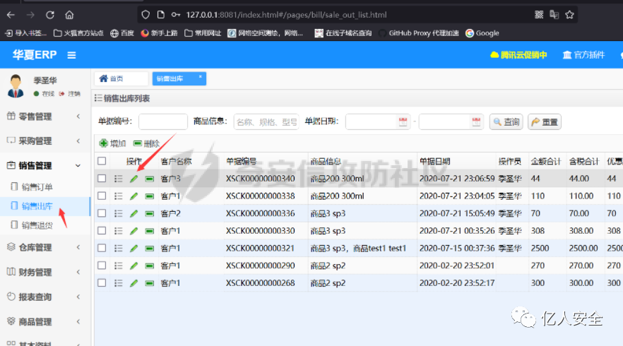This screenshot has width=623, height=346.
Task: Open the 销售退货 submenu item
Action: point(44,225)
